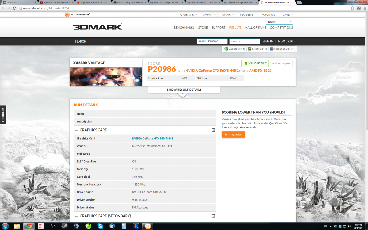The height and width of the screenshot is (230, 368).
Task: Click the browser reload icon
Action: coord(14,8)
